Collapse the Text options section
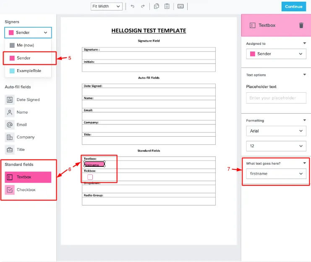 [x=304, y=75]
